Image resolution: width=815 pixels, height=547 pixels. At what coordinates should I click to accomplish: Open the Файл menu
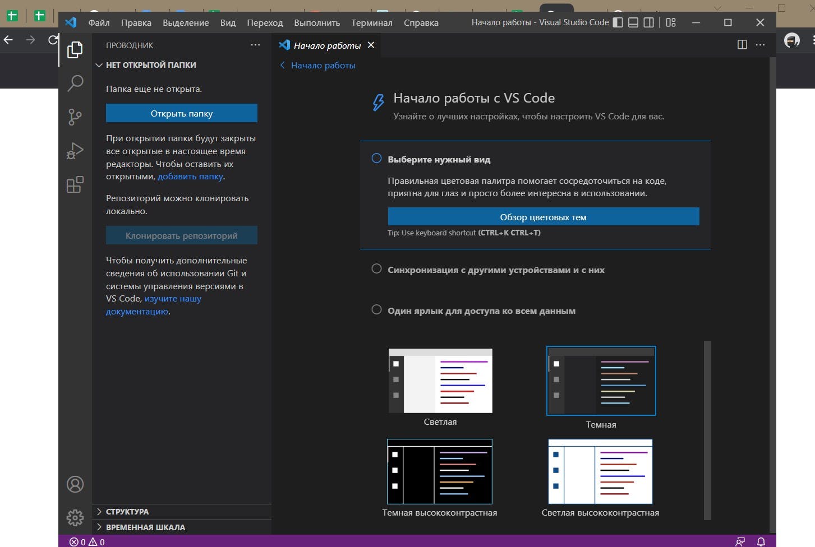point(99,22)
